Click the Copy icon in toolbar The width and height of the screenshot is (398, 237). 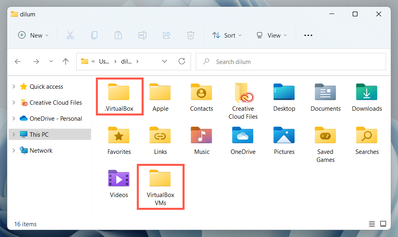point(94,35)
